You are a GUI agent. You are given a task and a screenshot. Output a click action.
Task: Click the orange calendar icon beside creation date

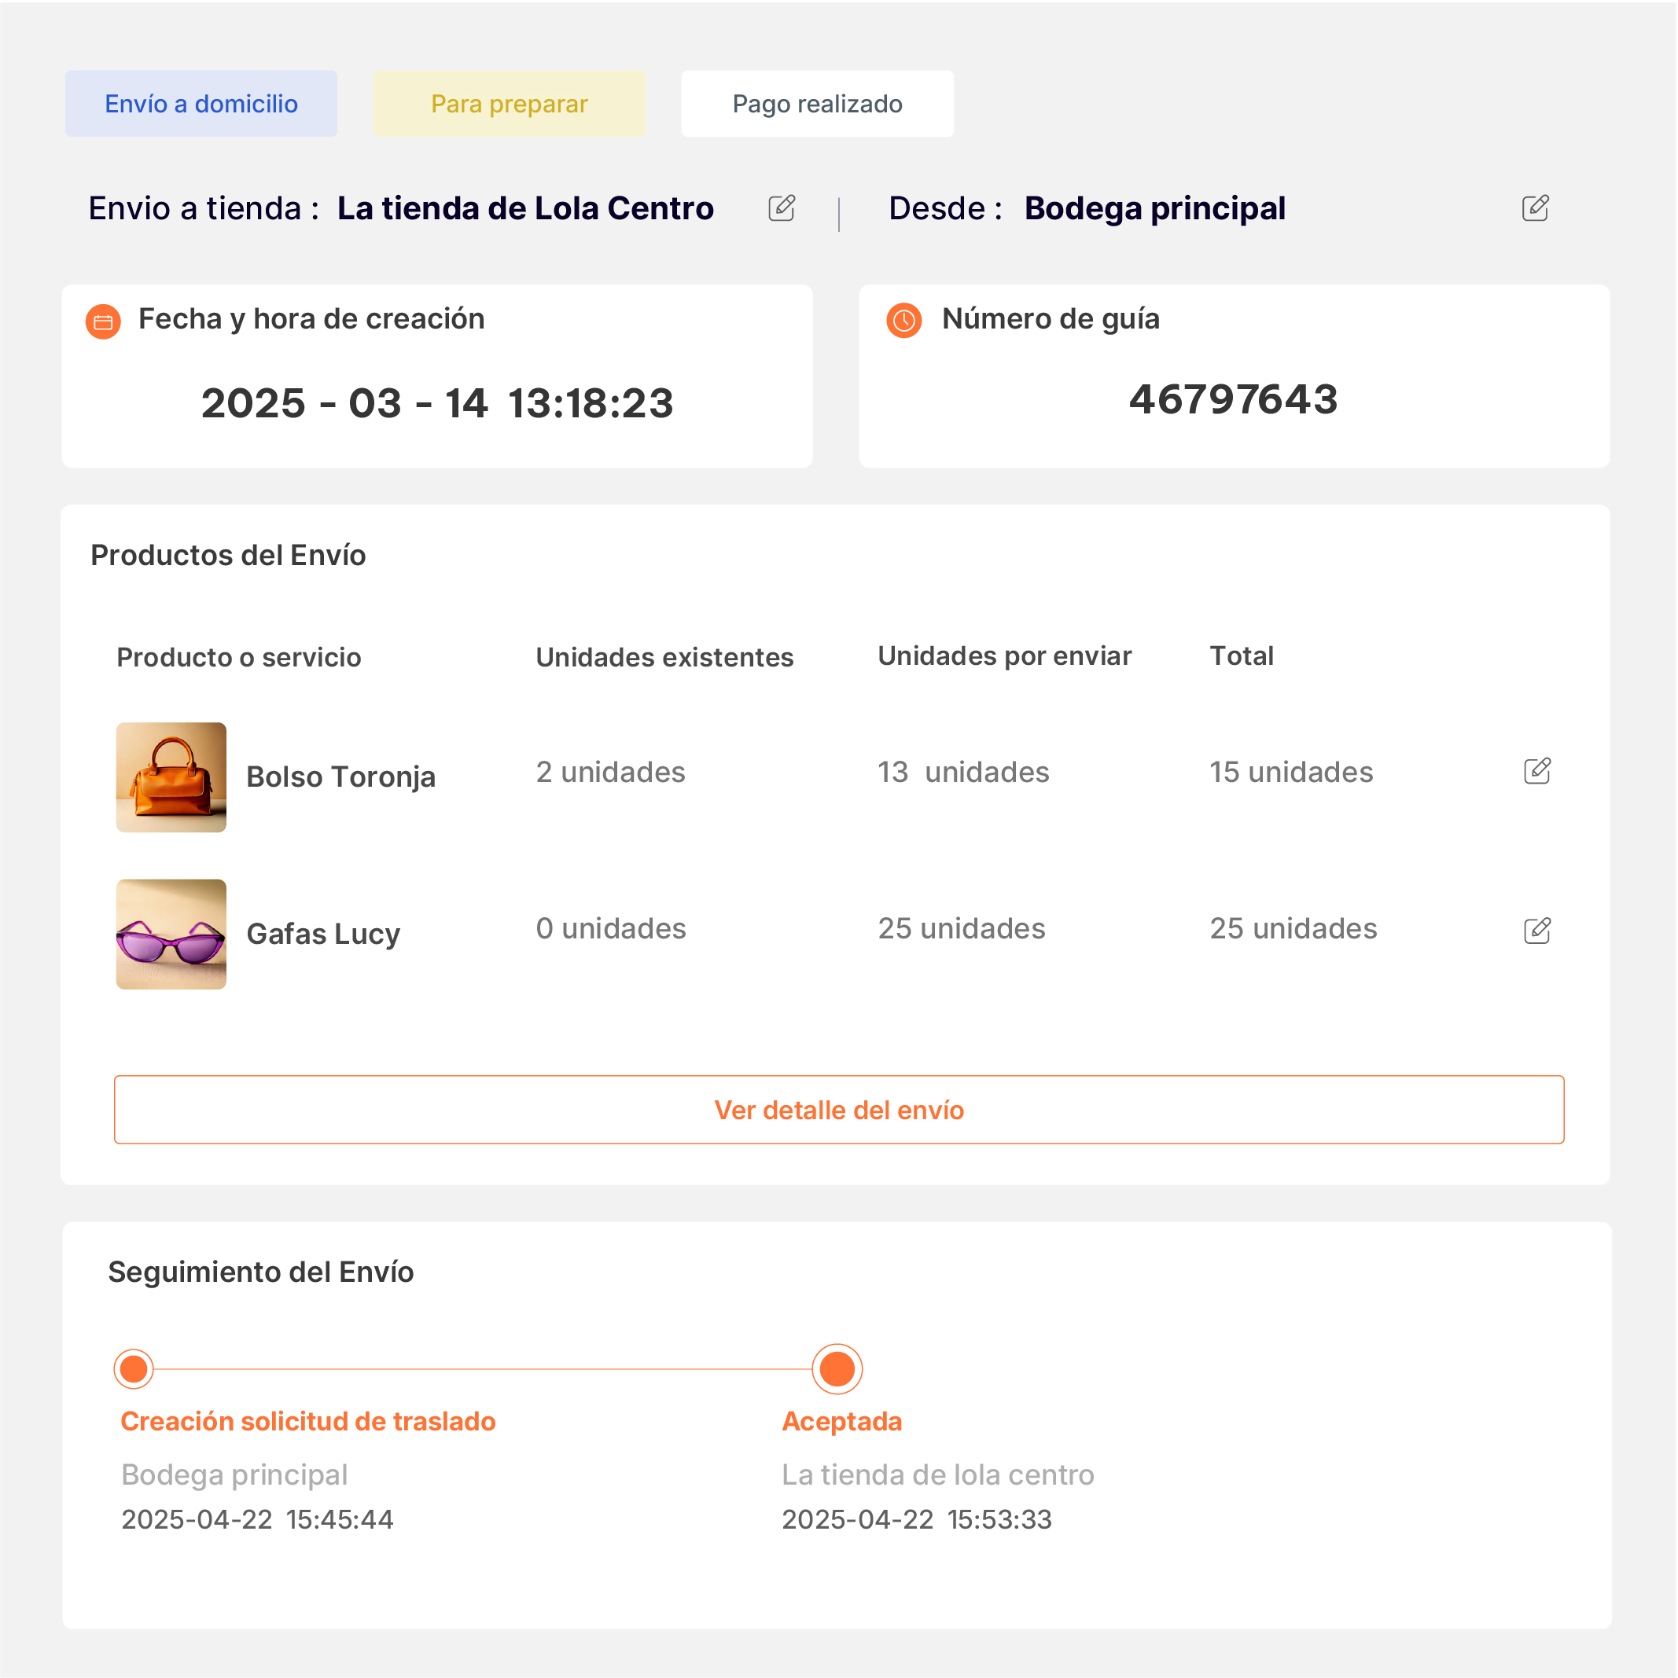point(104,322)
